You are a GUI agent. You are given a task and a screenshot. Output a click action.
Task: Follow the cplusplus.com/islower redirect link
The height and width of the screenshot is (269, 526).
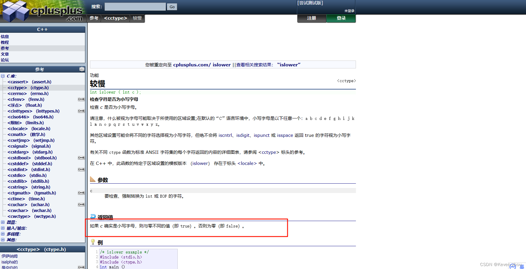pos(202,65)
